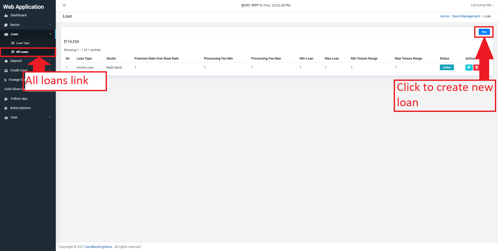Click the Premium Rate Over Base Rate header
Viewport: 498px width, 251px height.
[x=156, y=59]
